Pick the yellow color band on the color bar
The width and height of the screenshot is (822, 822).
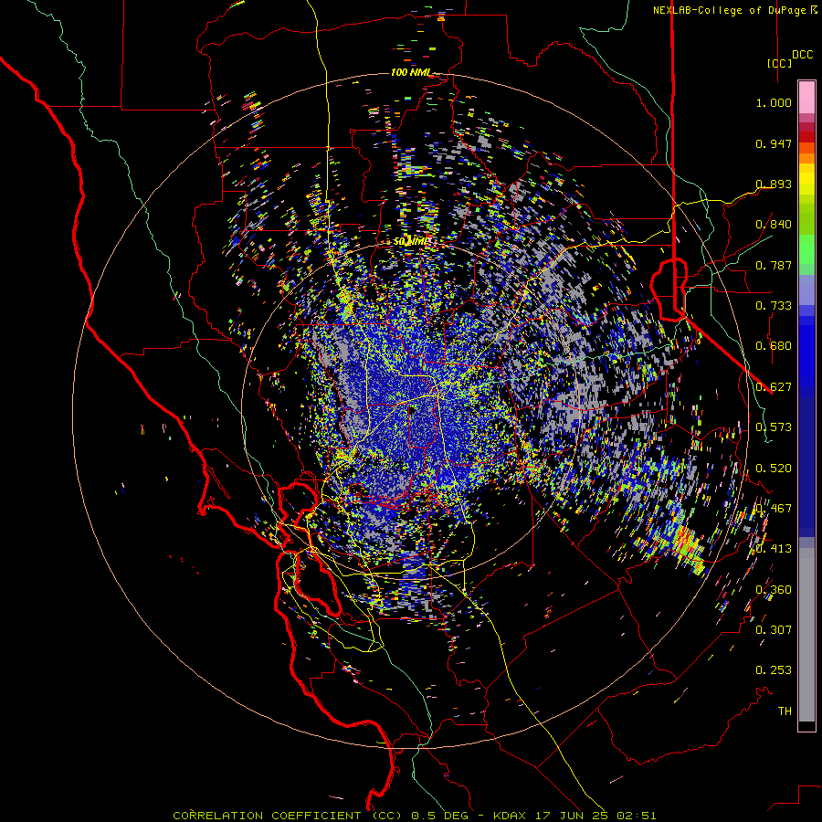click(x=806, y=179)
